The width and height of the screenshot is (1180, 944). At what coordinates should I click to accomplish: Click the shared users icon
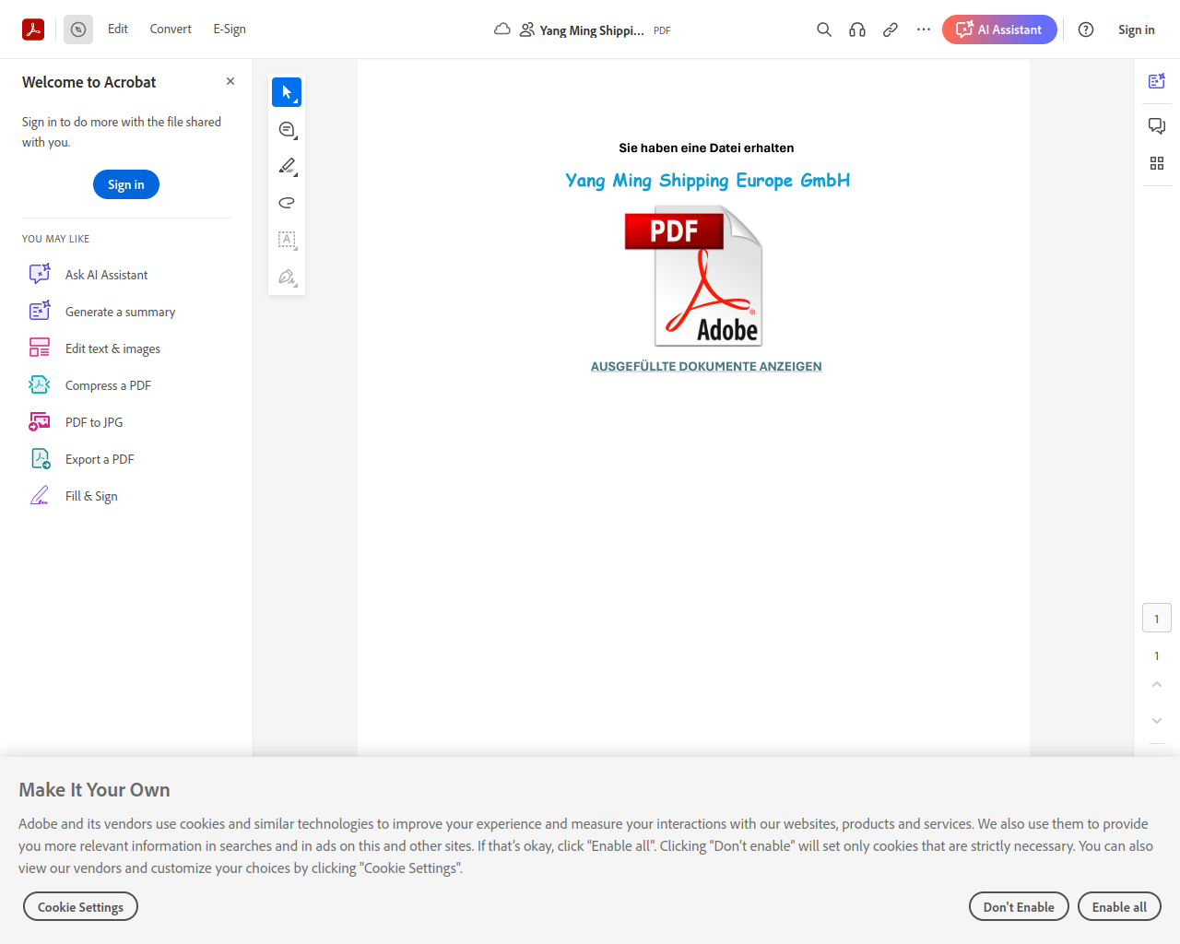(x=527, y=29)
